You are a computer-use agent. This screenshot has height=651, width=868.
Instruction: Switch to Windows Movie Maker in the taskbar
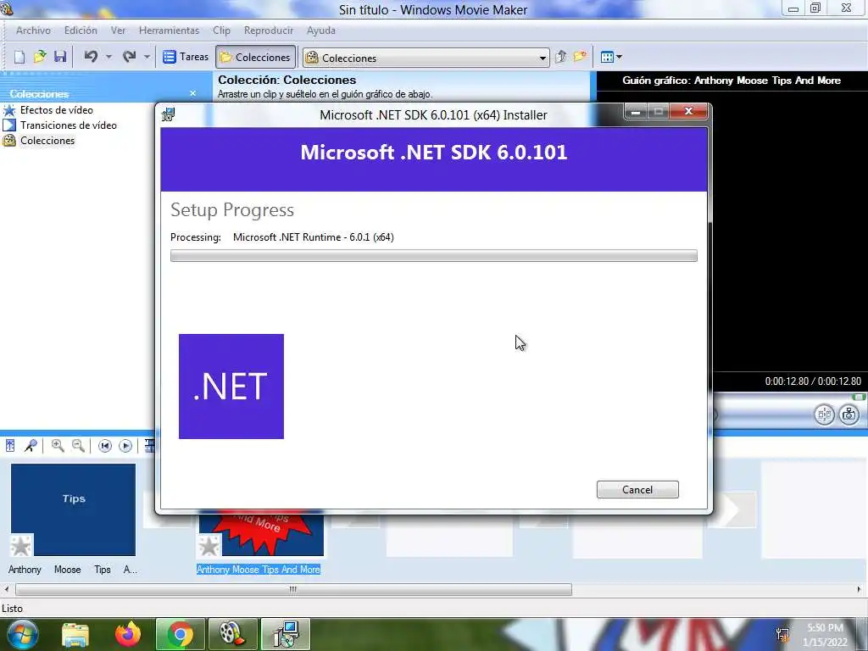[x=232, y=634]
